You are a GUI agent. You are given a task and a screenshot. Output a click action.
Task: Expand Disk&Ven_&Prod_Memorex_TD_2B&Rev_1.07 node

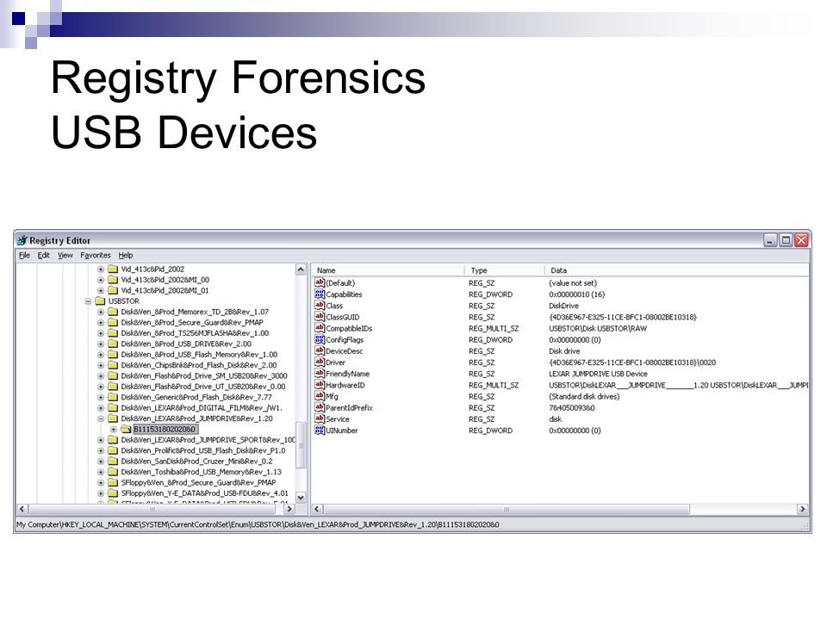tap(101, 312)
